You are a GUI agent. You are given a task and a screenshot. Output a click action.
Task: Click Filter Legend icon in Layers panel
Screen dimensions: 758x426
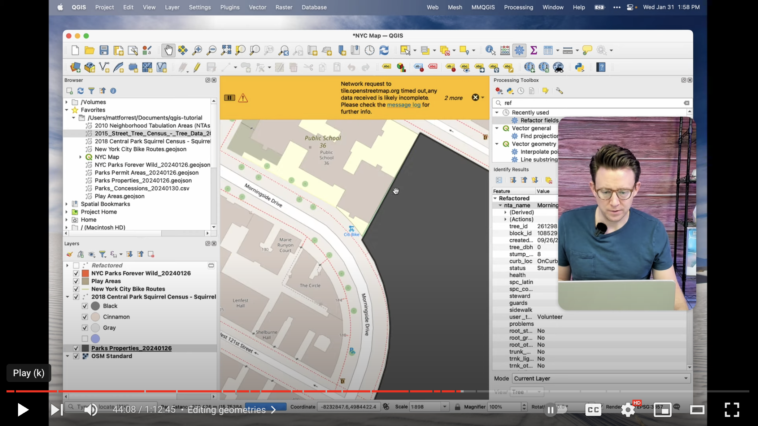103,254
